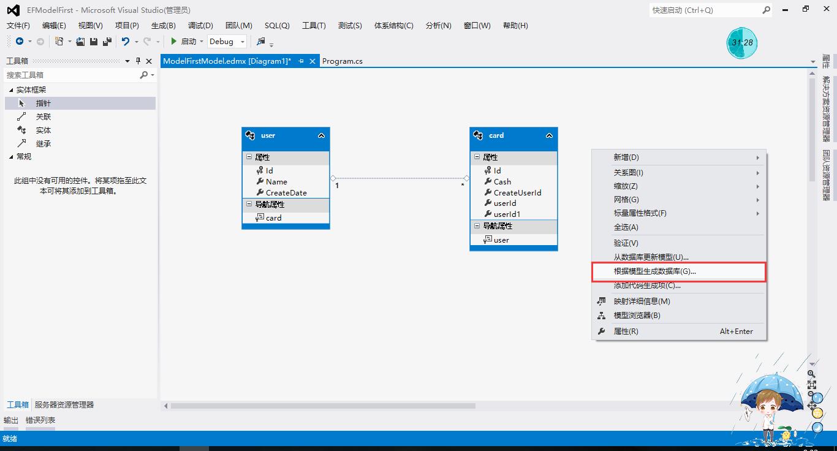Click the zoom-to-fit diagram icon
This screenshot has width=837, height=451.
pos(811,385)
